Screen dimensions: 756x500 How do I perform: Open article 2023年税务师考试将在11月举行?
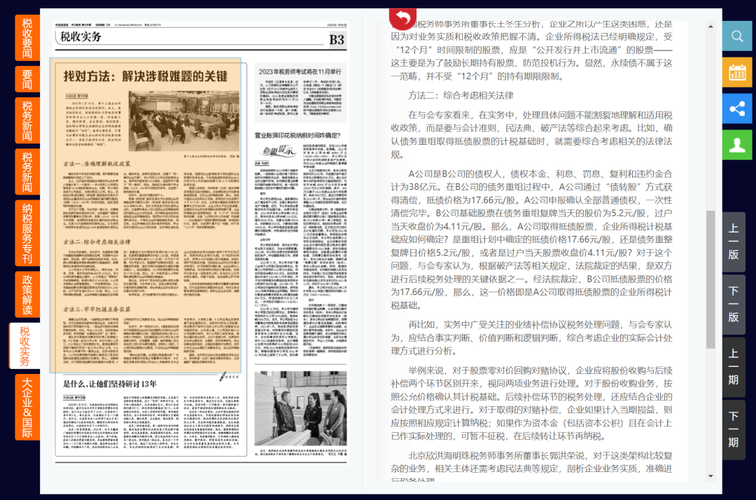pyautogui.click(x=300, y=71)
